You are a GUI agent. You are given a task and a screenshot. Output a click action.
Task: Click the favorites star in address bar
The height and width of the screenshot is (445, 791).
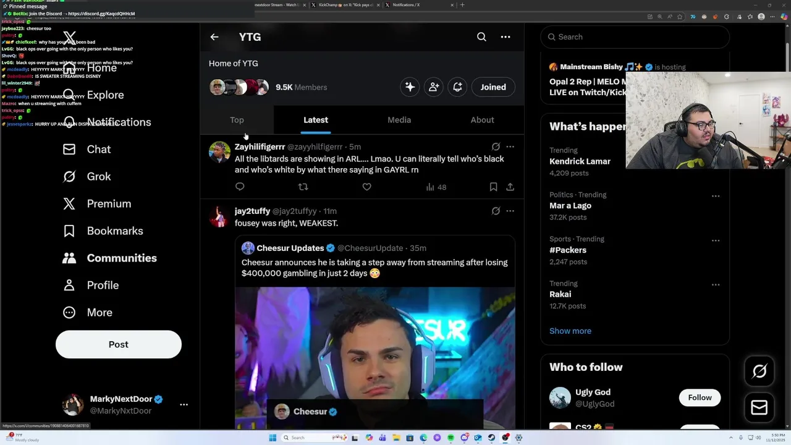pos(680,17)
